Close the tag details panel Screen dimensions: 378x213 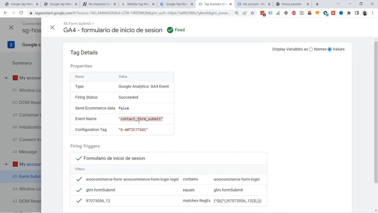(x=52, y=27)
